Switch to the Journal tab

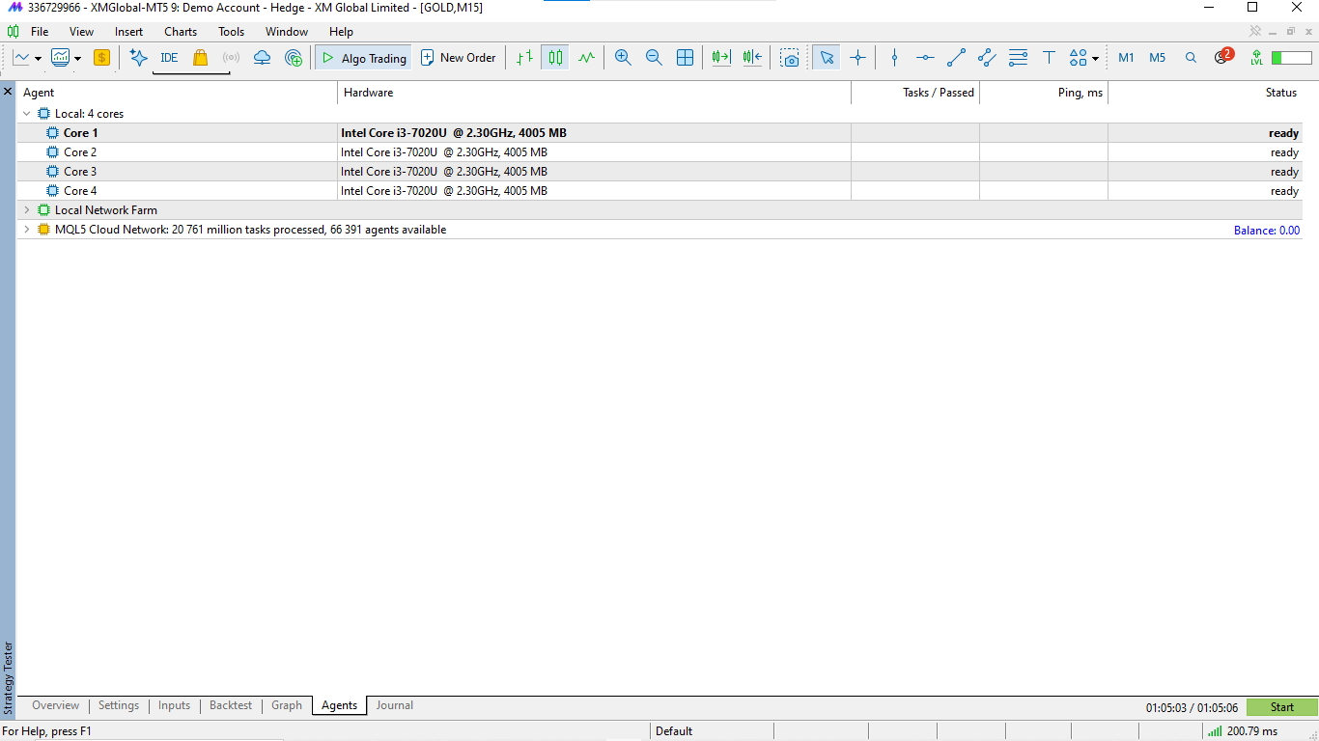(x=394, y=705)
